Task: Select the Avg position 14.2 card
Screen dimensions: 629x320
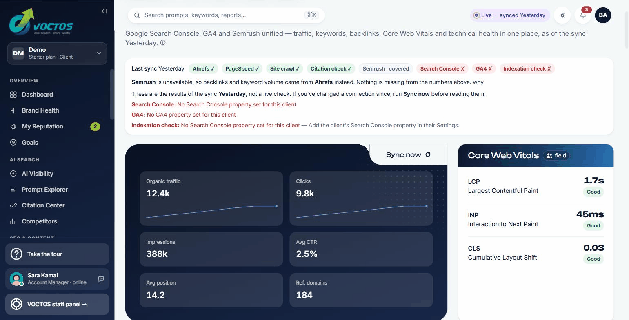Action: (211, 290)
